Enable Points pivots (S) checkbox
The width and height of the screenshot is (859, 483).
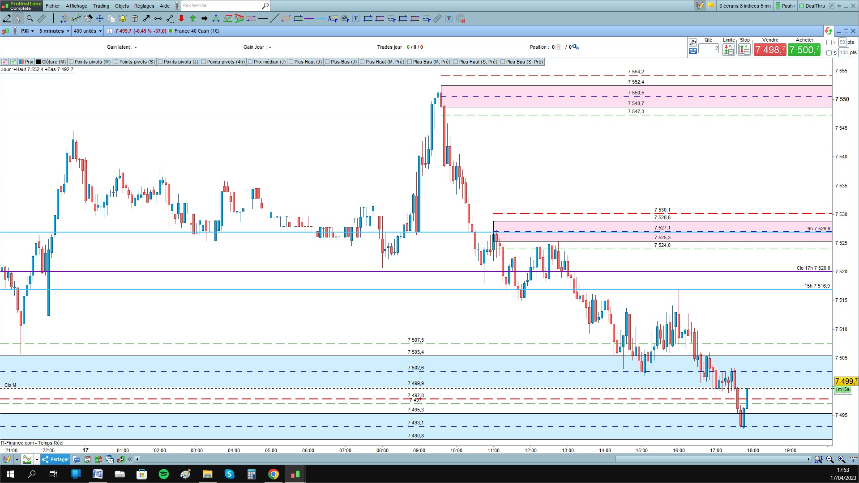point(116,62)
